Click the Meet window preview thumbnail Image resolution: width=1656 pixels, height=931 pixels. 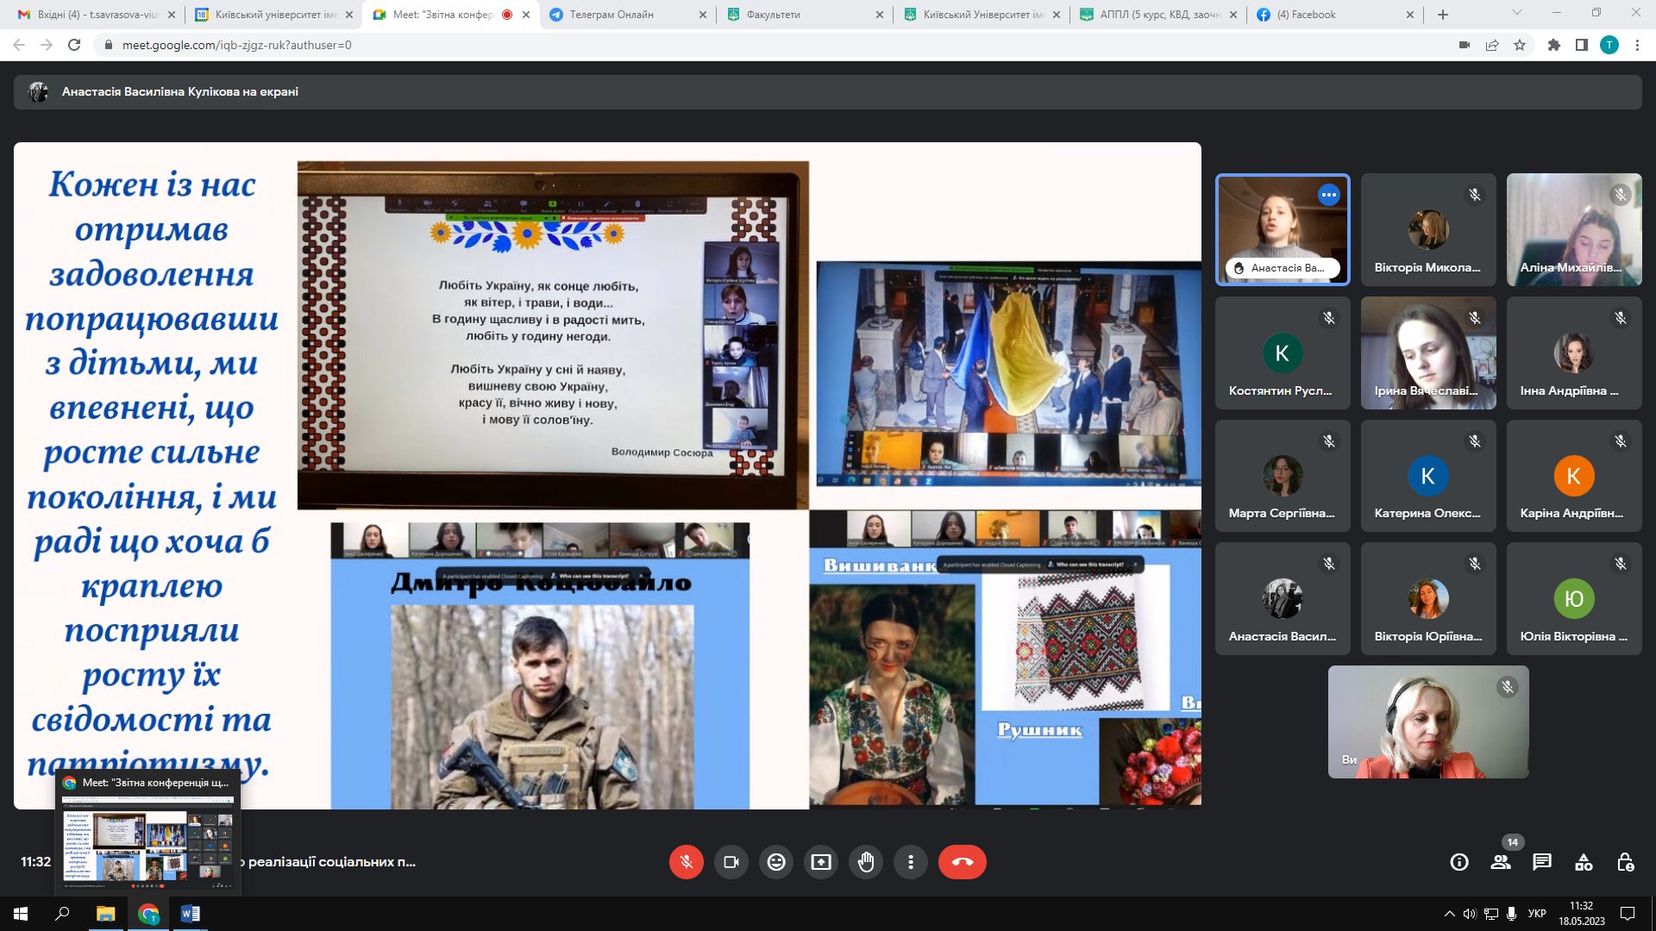[147, 843]
